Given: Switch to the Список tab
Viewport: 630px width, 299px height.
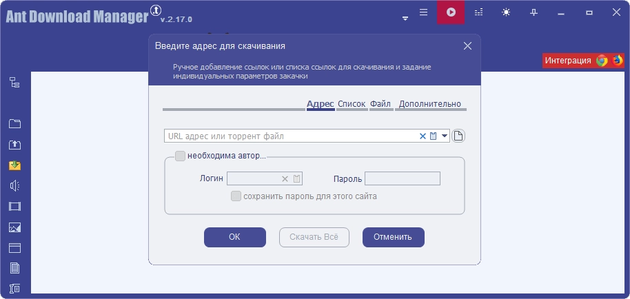Looking at the screenshot, I should click(352, 104).
